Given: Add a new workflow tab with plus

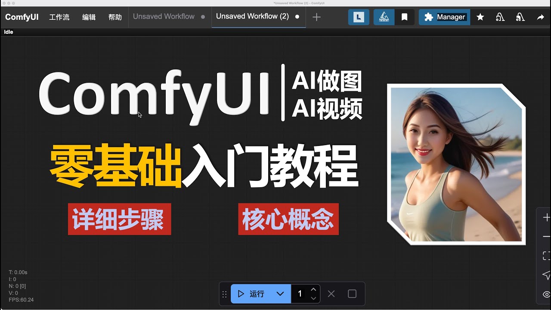Looking at the screenshot, I should 316,17.
